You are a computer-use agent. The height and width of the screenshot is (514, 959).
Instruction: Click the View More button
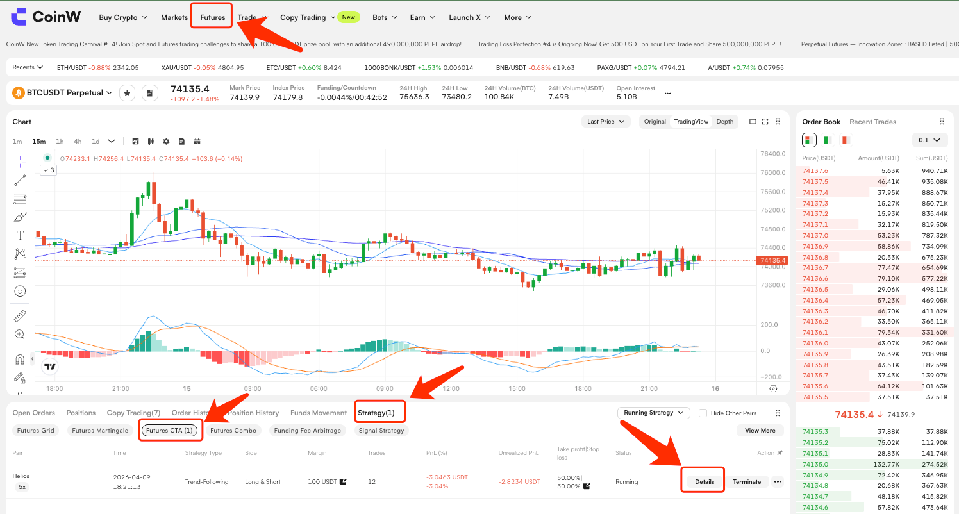(760, 431)
